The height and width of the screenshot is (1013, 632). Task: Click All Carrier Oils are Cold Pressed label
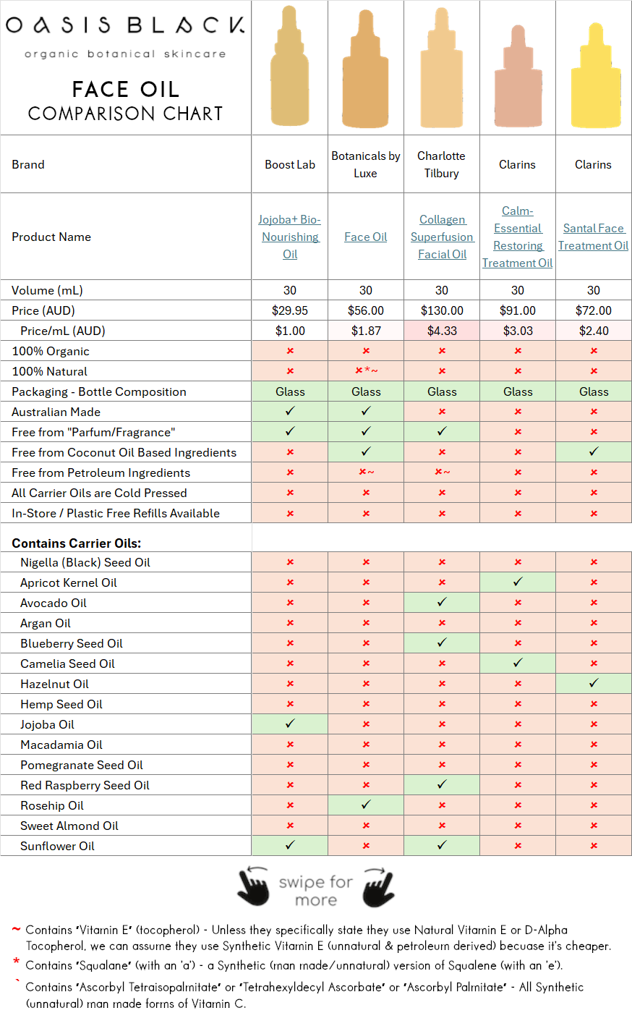pos(99,493)
